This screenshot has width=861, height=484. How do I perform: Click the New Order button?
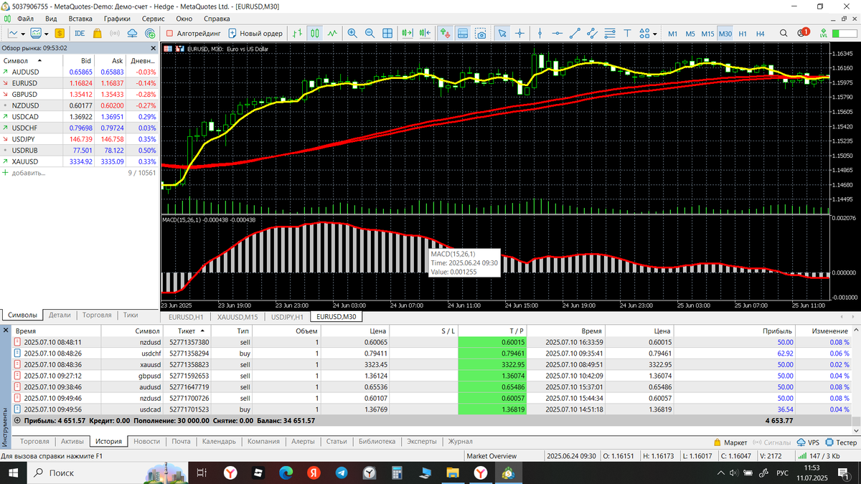pyautogui.click(x=255, y=33)
